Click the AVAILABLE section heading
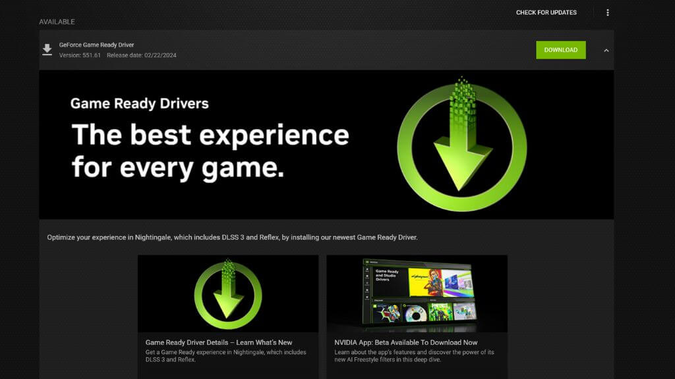 coord(57,22)
